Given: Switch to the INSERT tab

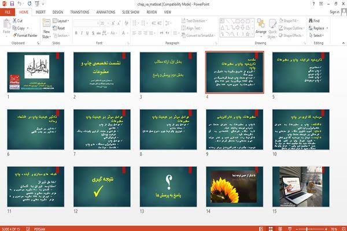Looking at the screenshot, I should 40,12.
